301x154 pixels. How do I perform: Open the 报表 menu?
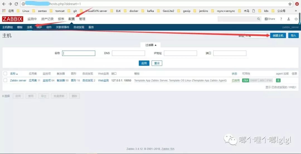pyautogui.click(x=61, y=19)
